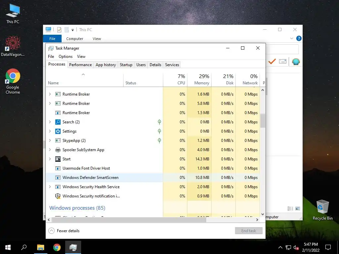Expand the Spooler SubSystem App row
The height and width of the screenshot is (254, 339).
pos(50,150)
